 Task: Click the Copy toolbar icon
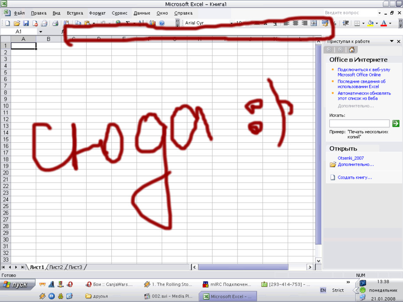78,23
